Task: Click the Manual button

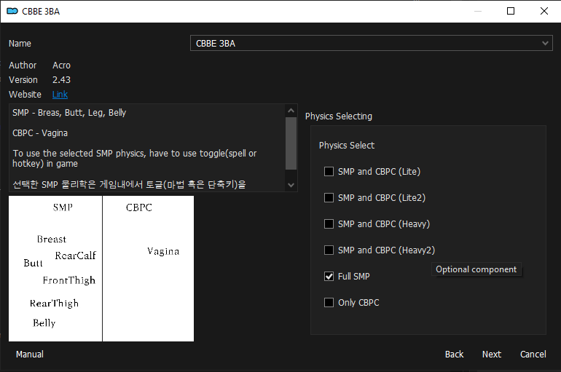Action: pyautogui.click(x=30, y=354)
